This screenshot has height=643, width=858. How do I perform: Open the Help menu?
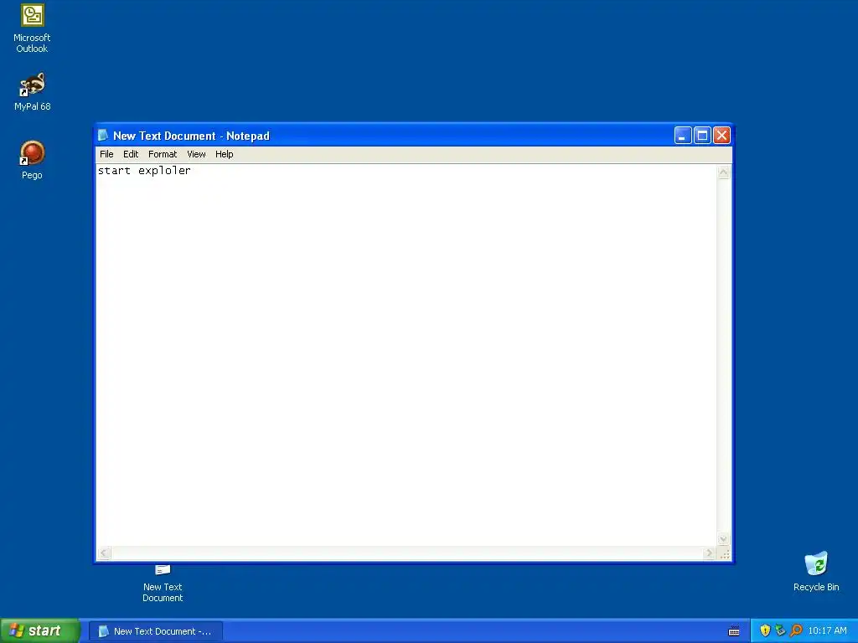point(225,154)
